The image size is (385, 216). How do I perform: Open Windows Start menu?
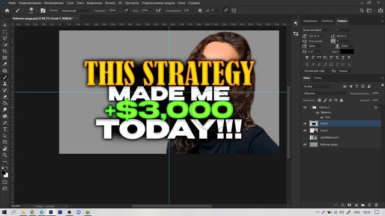[4, 212]
